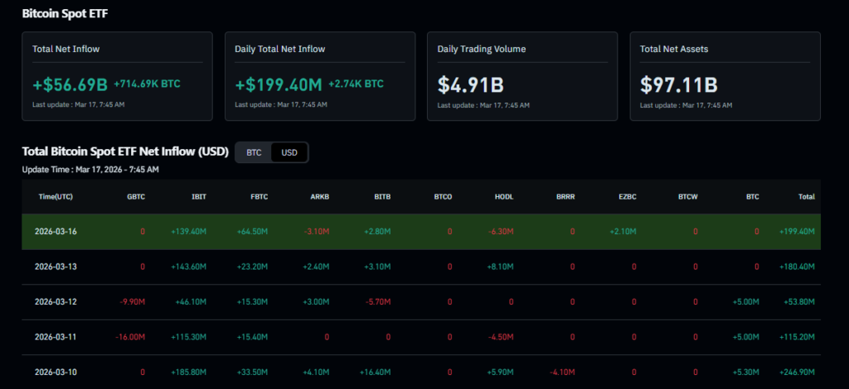
Task: Select the USD unit toggle
Action: tap(289, 152)
